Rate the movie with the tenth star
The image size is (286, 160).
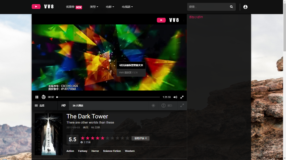(x=127, y=138)
